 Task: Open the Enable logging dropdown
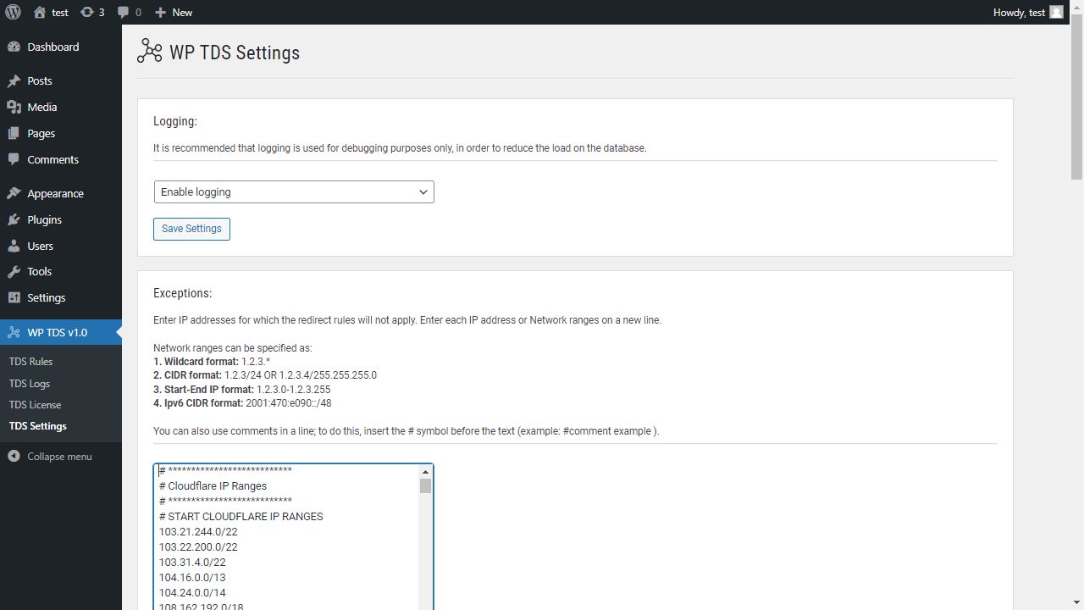pyautogui.click(x=294, y=192)
